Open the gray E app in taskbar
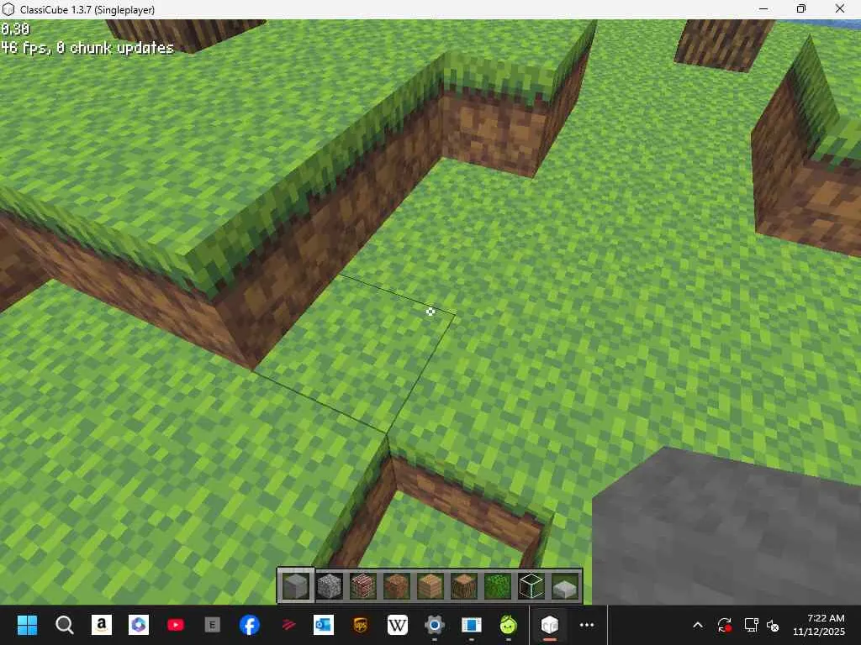The height and width of the screenshot is (645, 861). tap(213, 625)
